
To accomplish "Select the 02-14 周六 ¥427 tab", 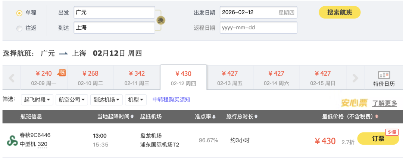I will pos(276,78).
